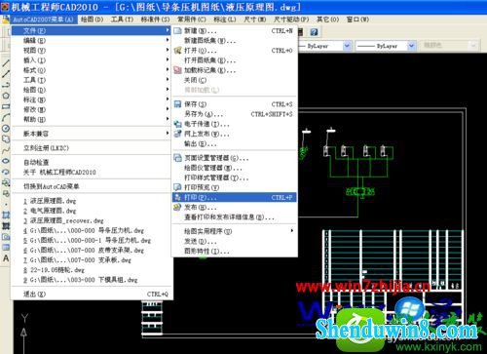This screenshot has width=487, height=354.
Task: Select the Arc draw tool icon
Action: [x=6, y=117]
